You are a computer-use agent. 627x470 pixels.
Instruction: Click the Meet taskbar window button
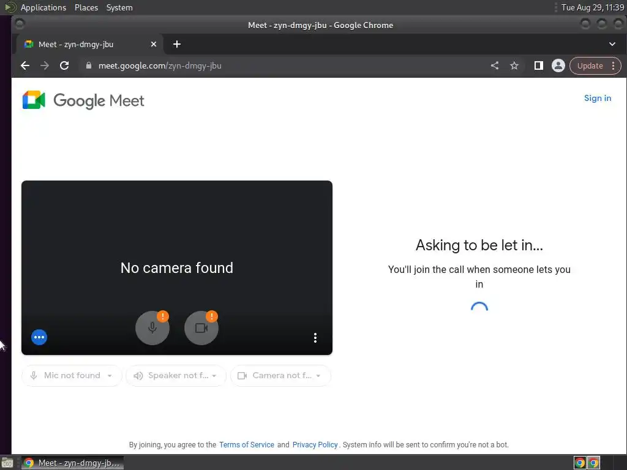pyautogui.click(x=72, y=463)
